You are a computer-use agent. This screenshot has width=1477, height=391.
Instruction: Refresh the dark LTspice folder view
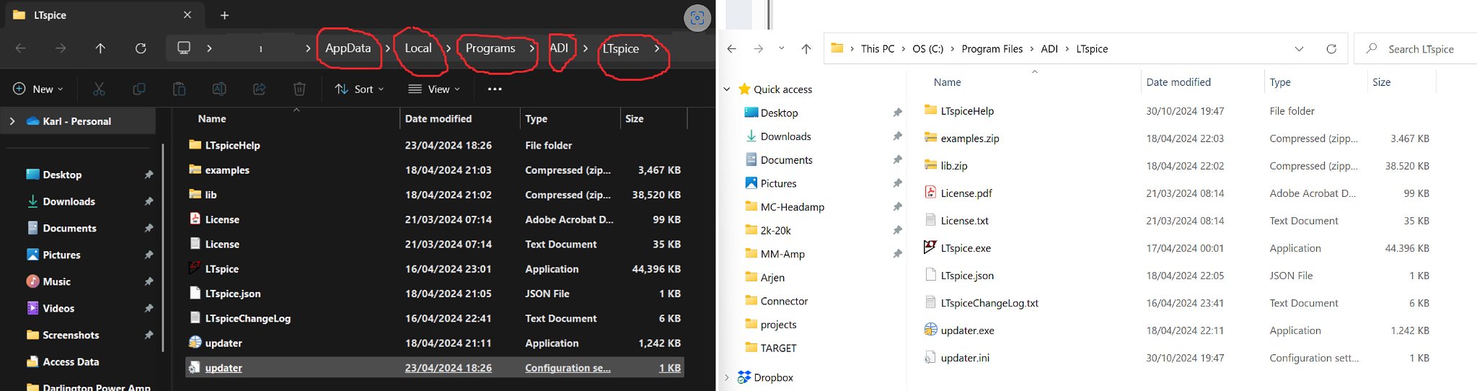(x=141, y=48)
